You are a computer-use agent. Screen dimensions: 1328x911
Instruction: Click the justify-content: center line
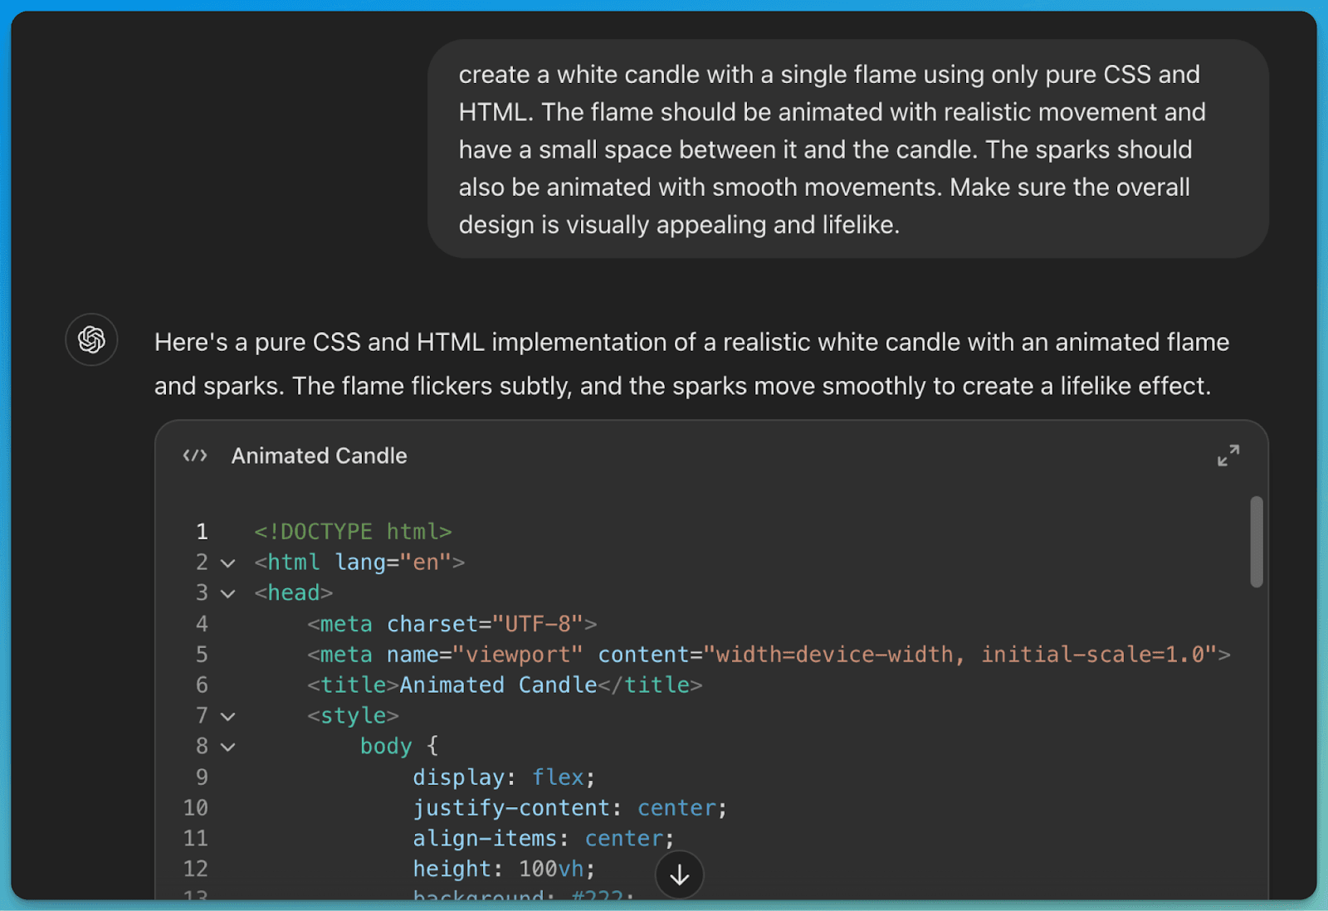point(570,807)
